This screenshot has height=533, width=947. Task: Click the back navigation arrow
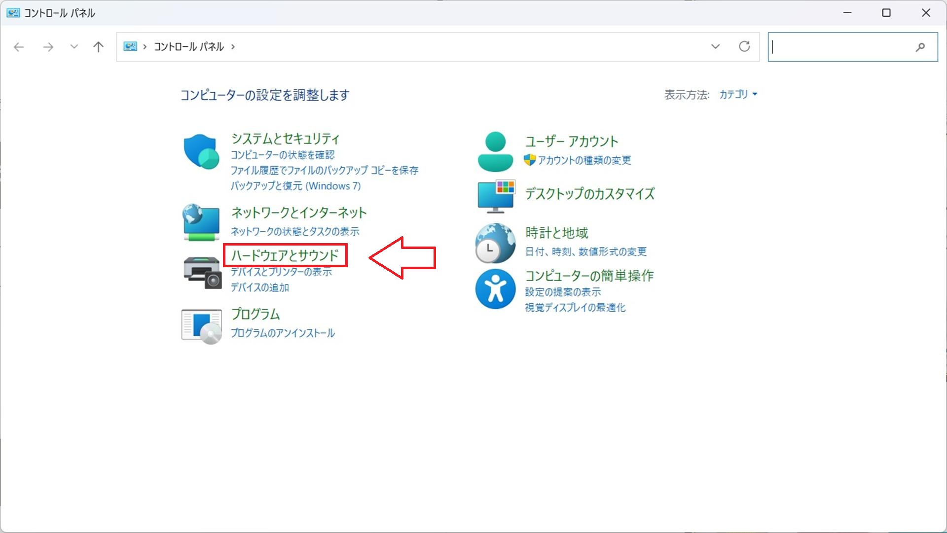coord(19,47)
